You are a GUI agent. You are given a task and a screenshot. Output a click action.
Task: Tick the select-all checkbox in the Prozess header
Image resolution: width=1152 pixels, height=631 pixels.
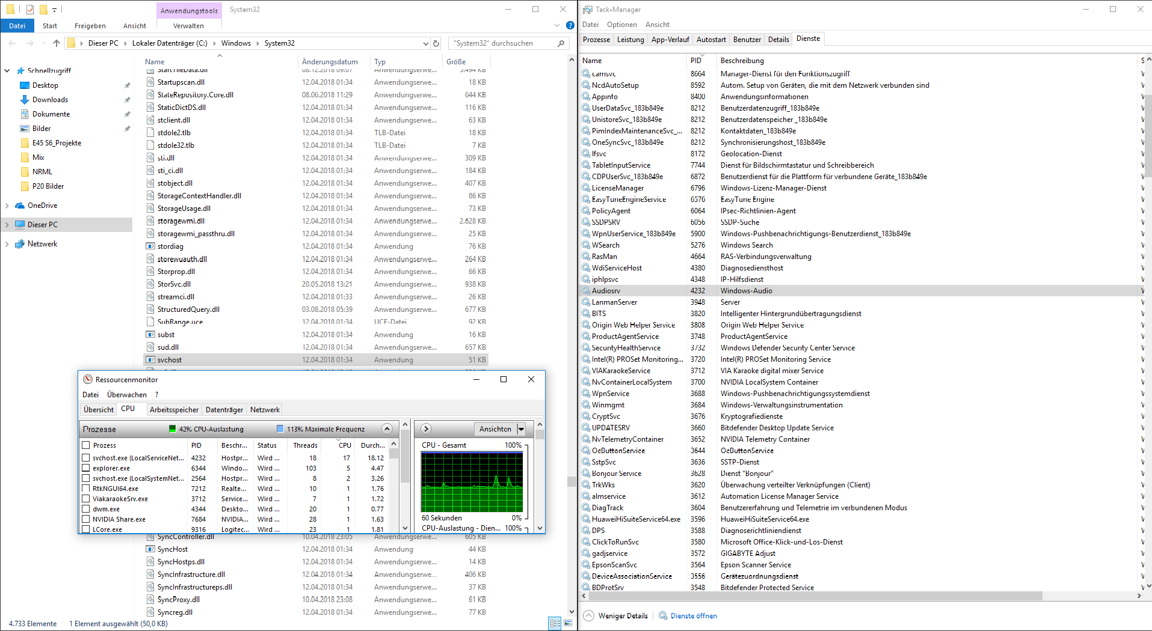tap(86, 445)
